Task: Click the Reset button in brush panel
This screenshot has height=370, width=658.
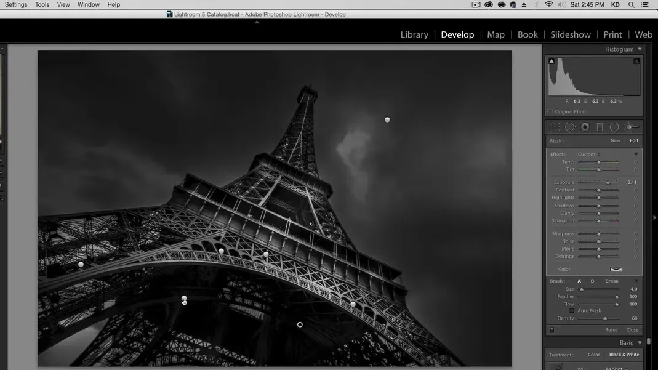Action: pos(611,330)
